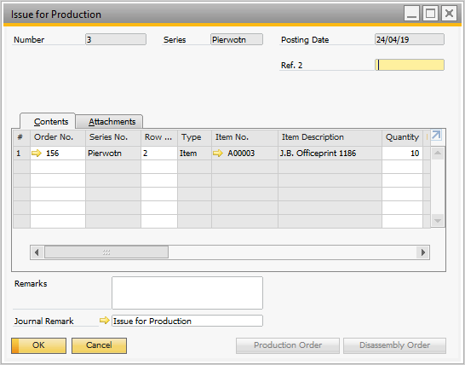Click the Series No. column header

click(113, 137)
